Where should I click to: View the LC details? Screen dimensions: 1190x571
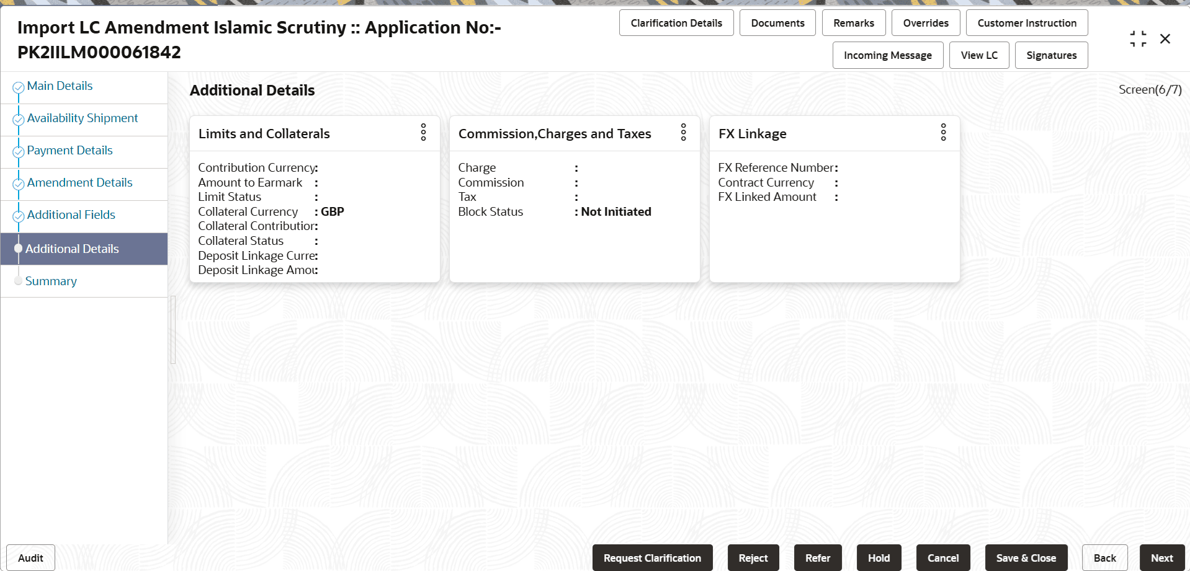pos(979,55)
